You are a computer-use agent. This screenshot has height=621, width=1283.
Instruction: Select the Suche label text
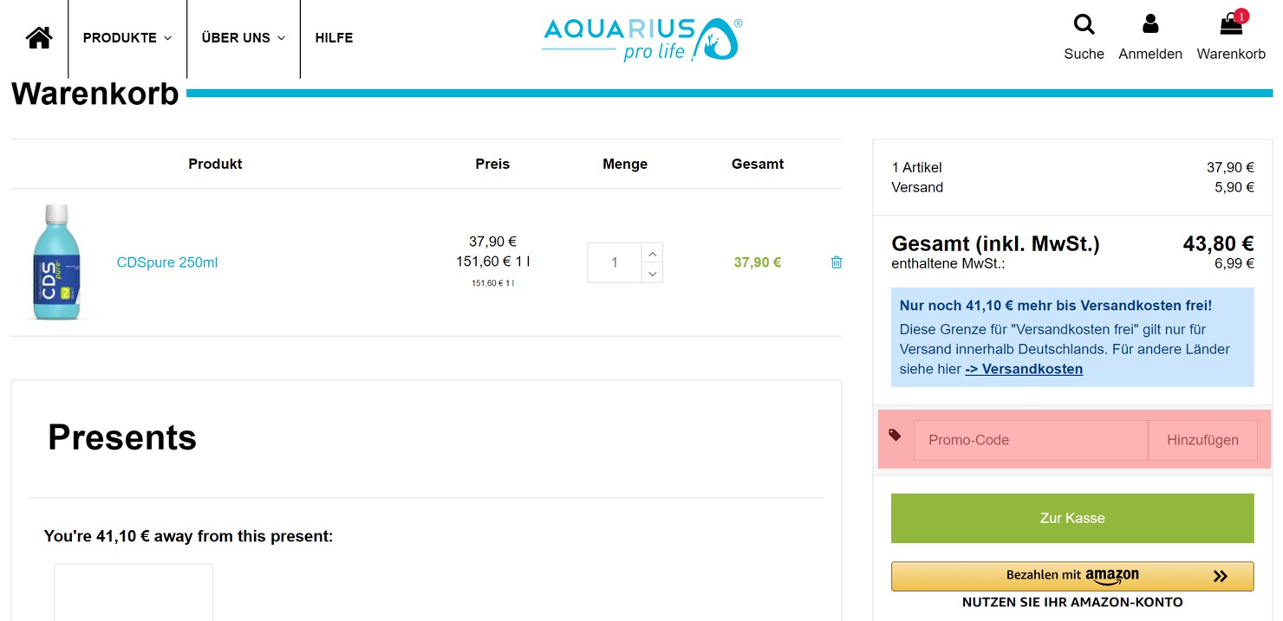pos(1084,54)
